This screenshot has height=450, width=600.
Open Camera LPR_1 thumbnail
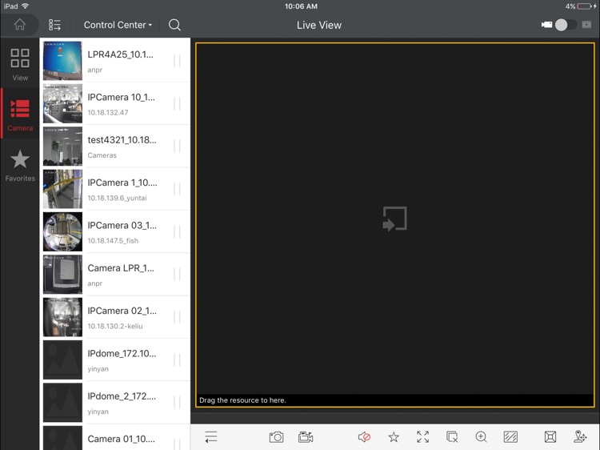pyautogui.click(x=62, y=274)
